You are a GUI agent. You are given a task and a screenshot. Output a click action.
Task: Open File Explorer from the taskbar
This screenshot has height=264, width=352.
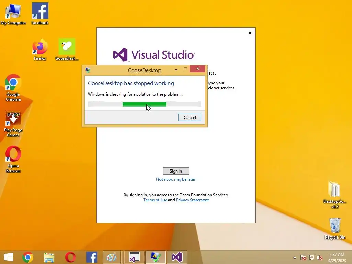(49, 257)
